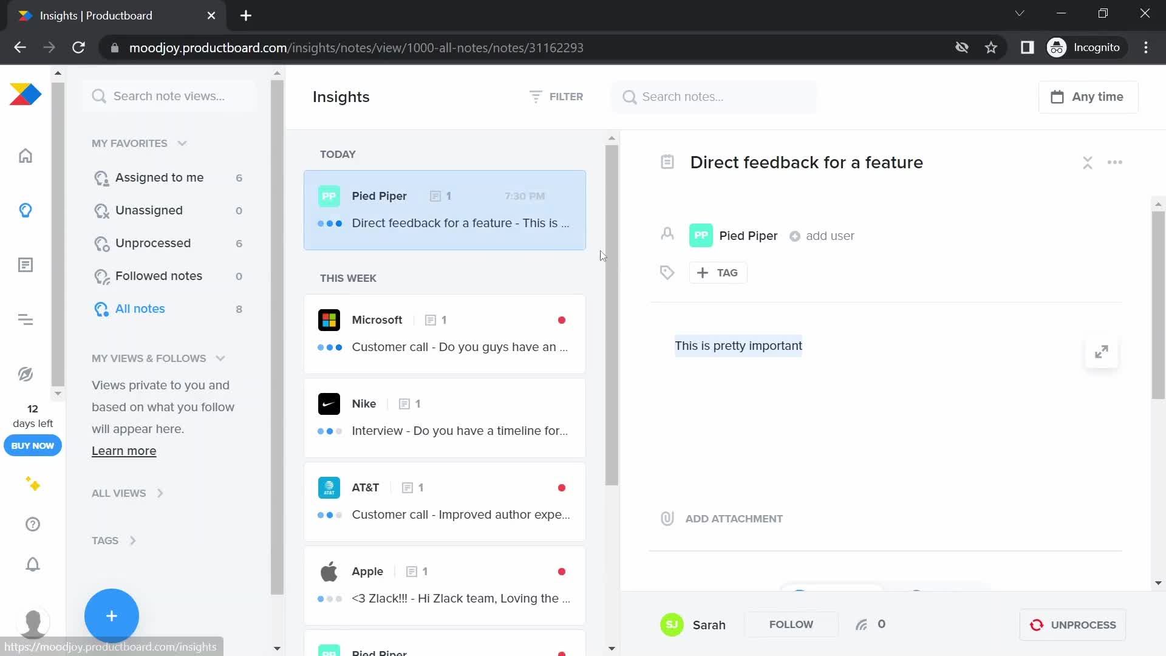
Task: Select the roadmap view icon
Action: 24,319
